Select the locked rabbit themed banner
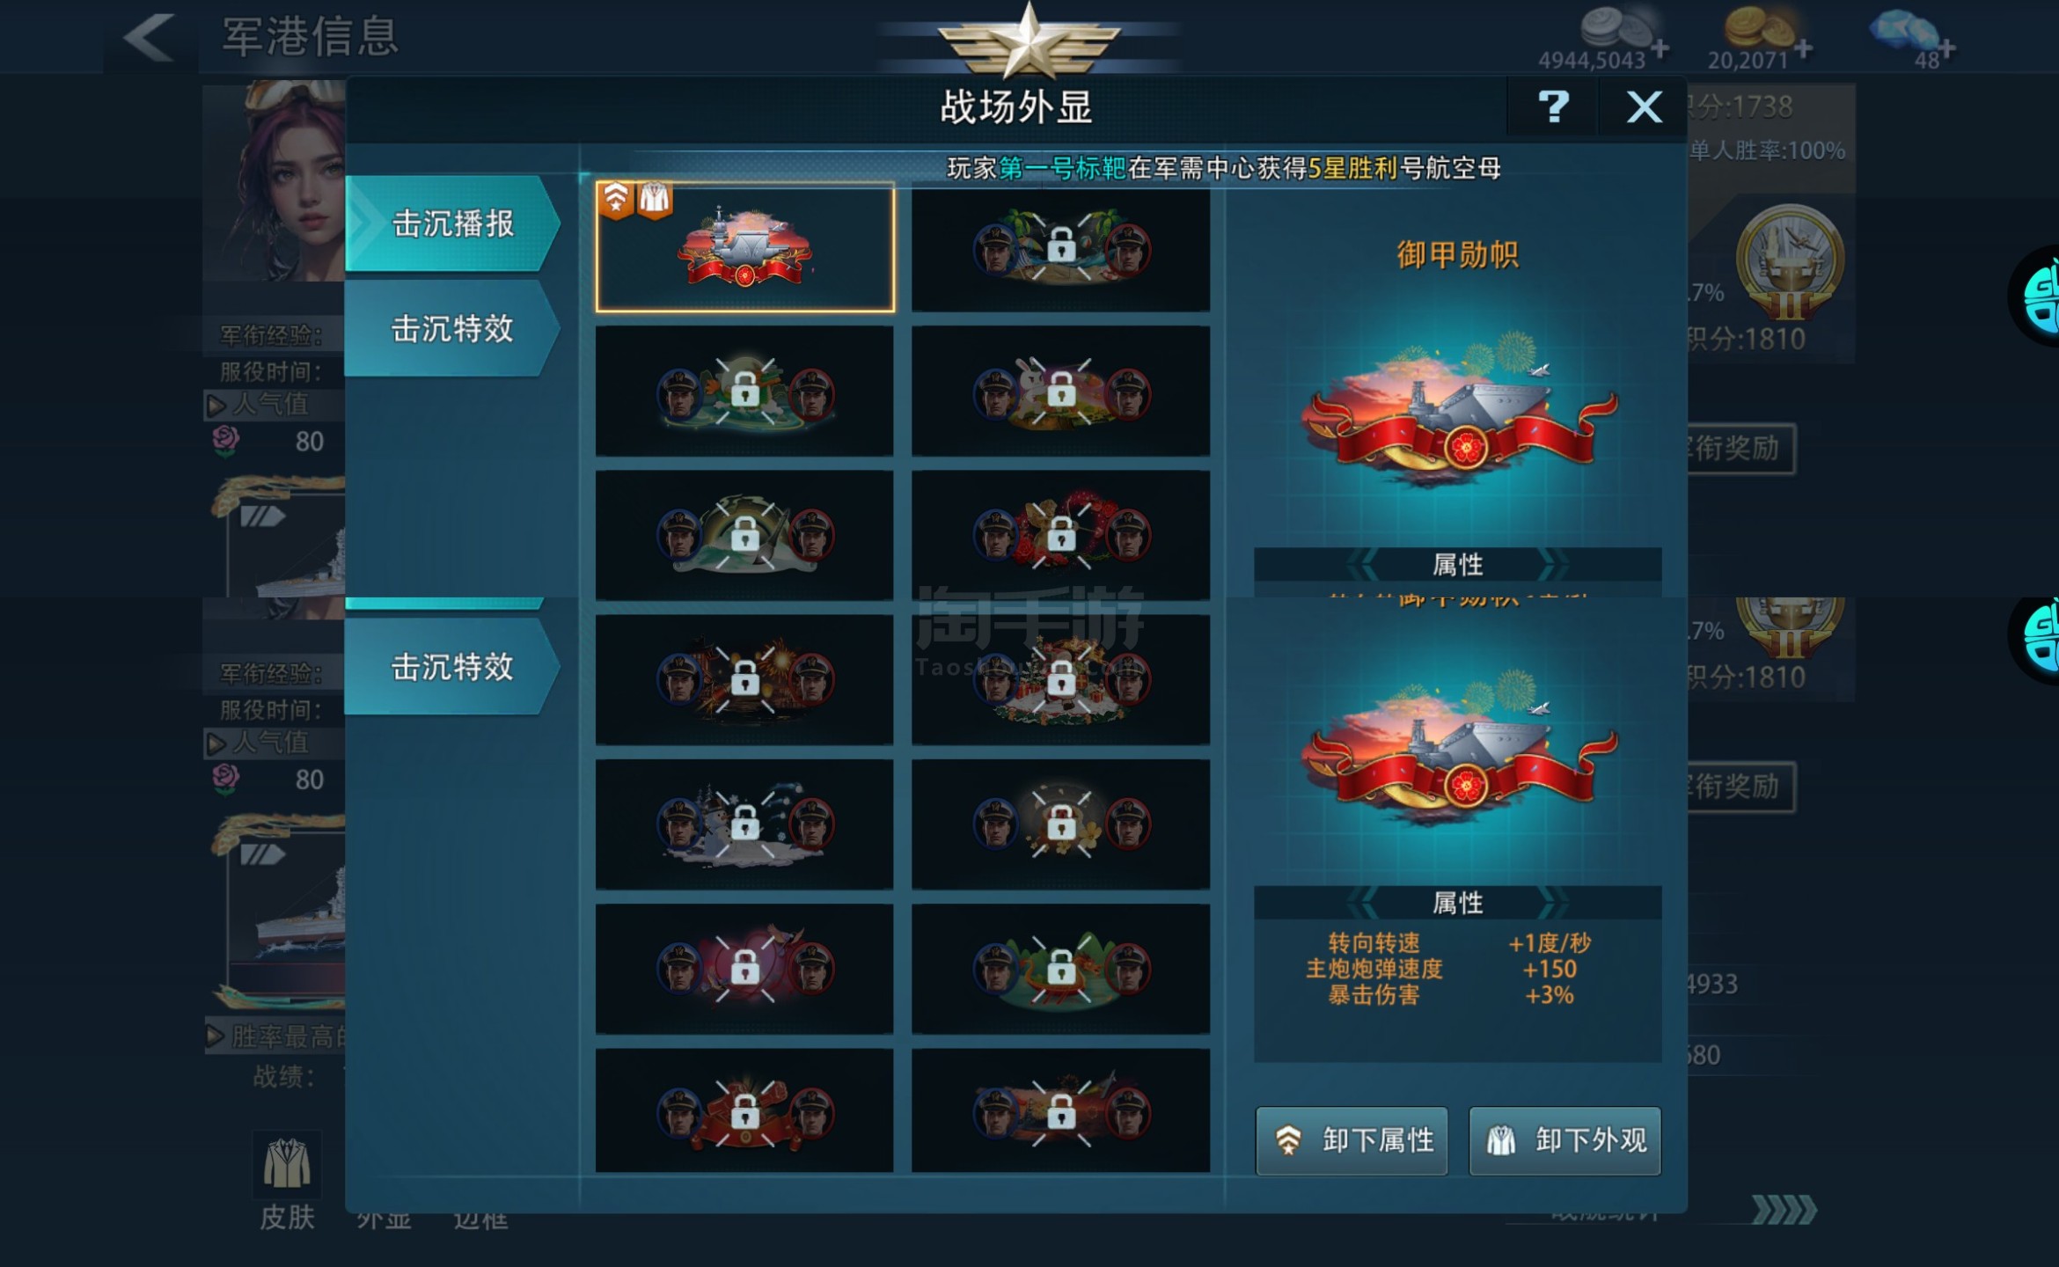Screen dimensions: 2059x1267 click(1060, 391)
